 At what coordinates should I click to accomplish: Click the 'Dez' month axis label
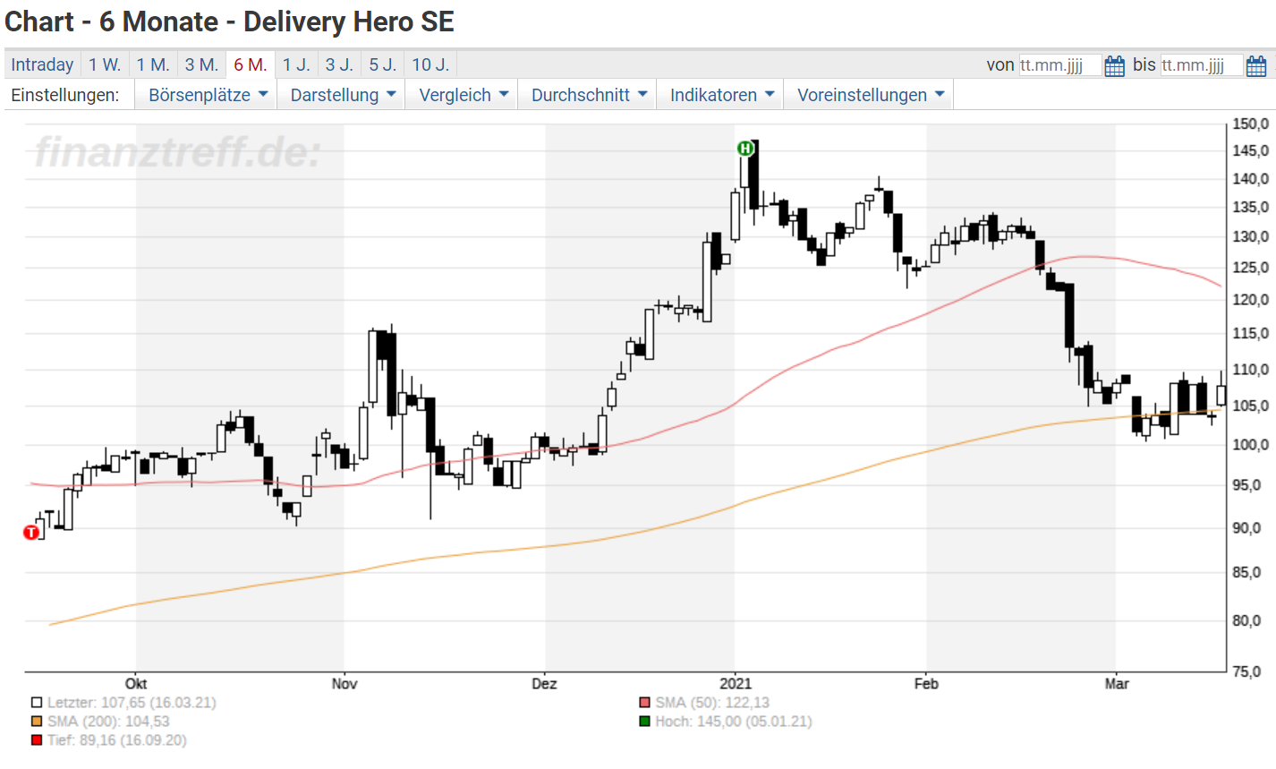[x=544, y=684]
